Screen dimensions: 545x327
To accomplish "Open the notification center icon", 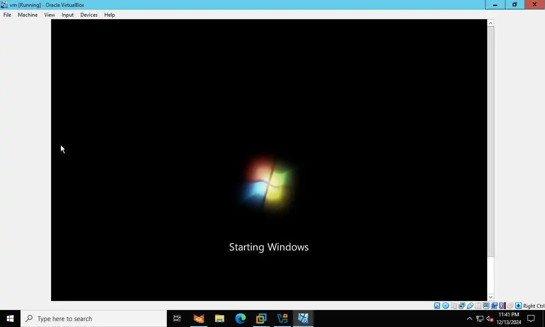I will [531, 318].
